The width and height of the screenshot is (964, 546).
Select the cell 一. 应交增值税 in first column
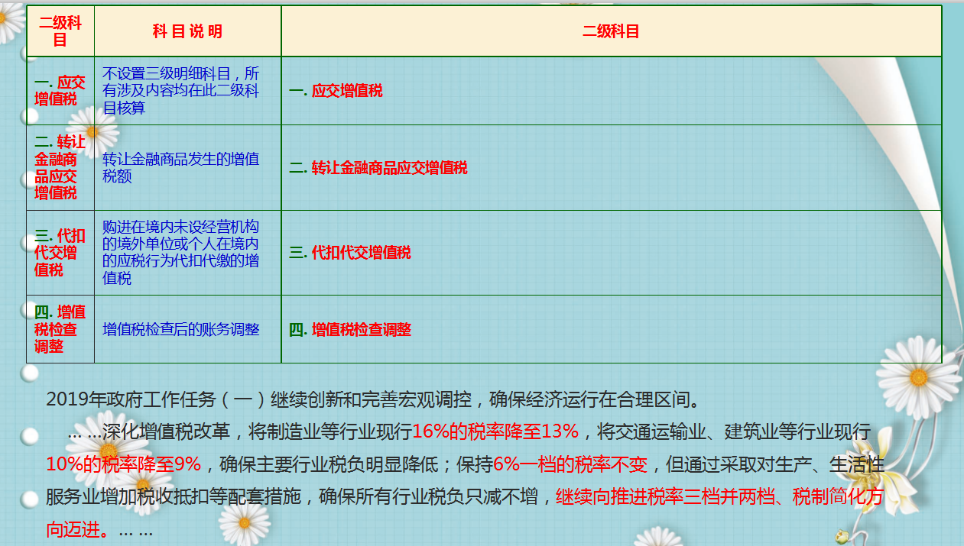point(60,91)
